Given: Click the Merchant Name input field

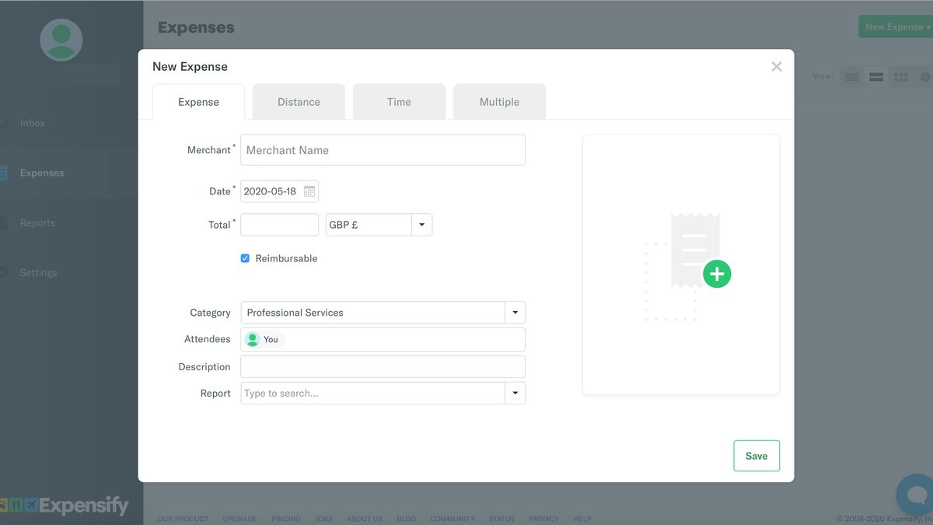Looking at the screenshot, I should (383, 150).
